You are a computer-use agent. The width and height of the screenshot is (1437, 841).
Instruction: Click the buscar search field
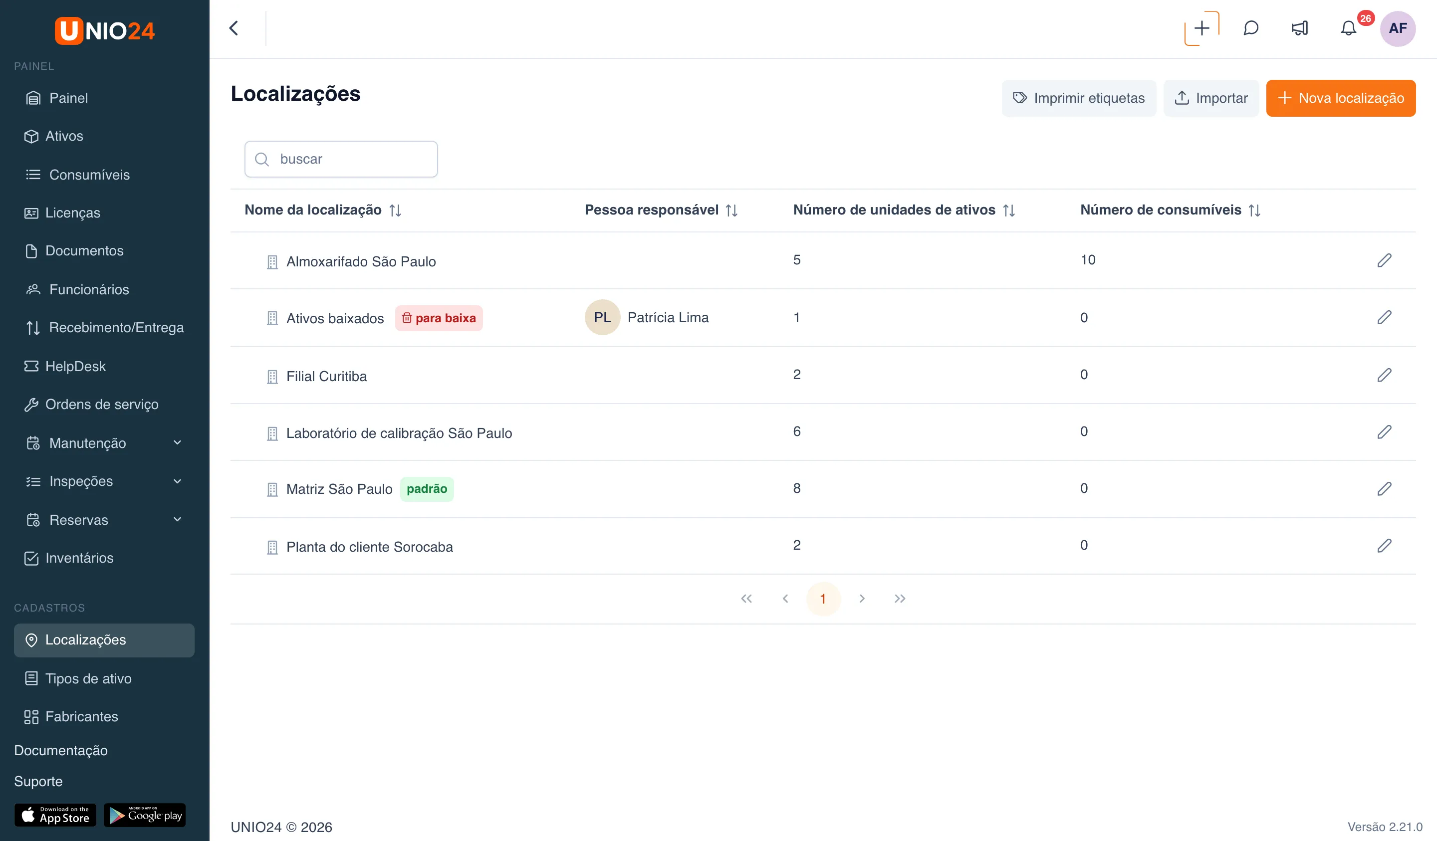341,159
